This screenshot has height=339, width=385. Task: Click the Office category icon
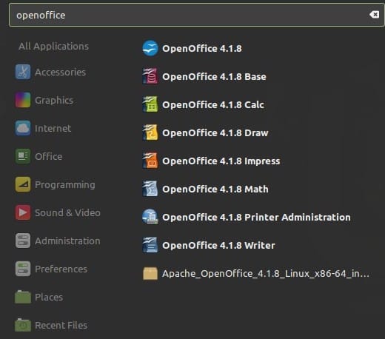[x=23, y=156]
